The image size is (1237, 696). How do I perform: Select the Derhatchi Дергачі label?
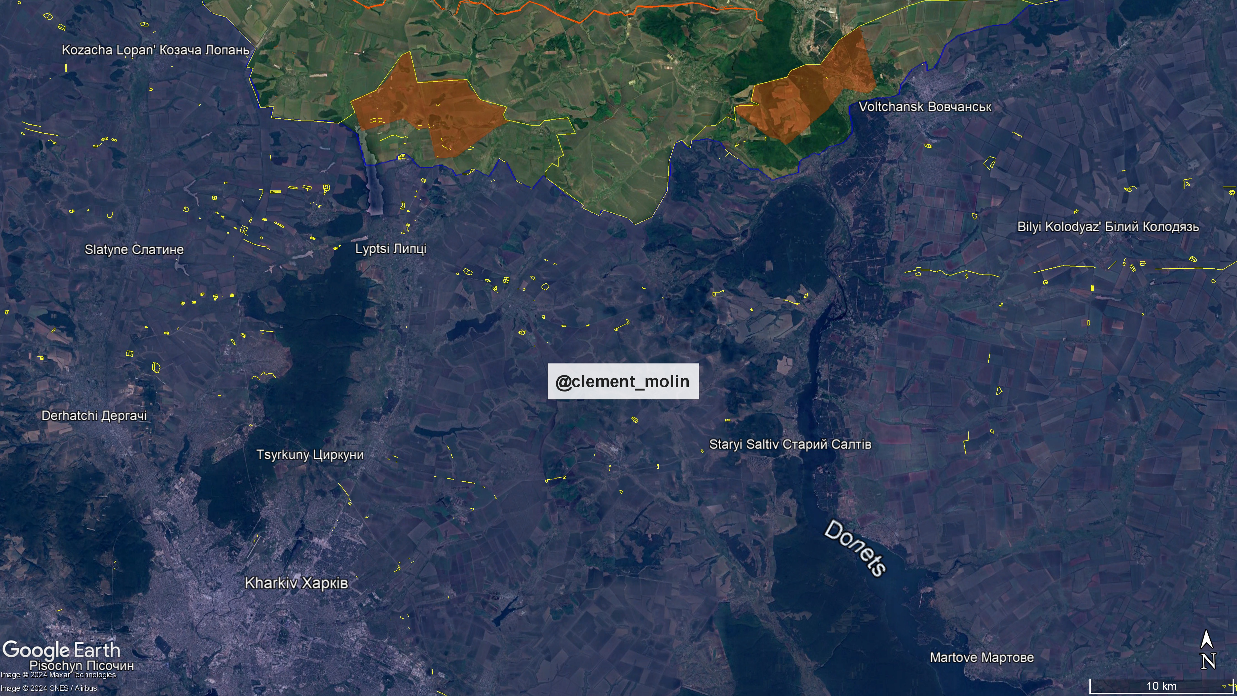[94, 415]
